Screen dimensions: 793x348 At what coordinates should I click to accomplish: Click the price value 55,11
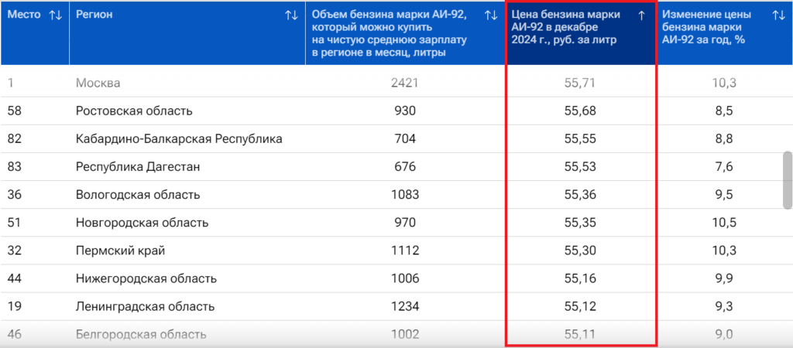click(580, 334)
